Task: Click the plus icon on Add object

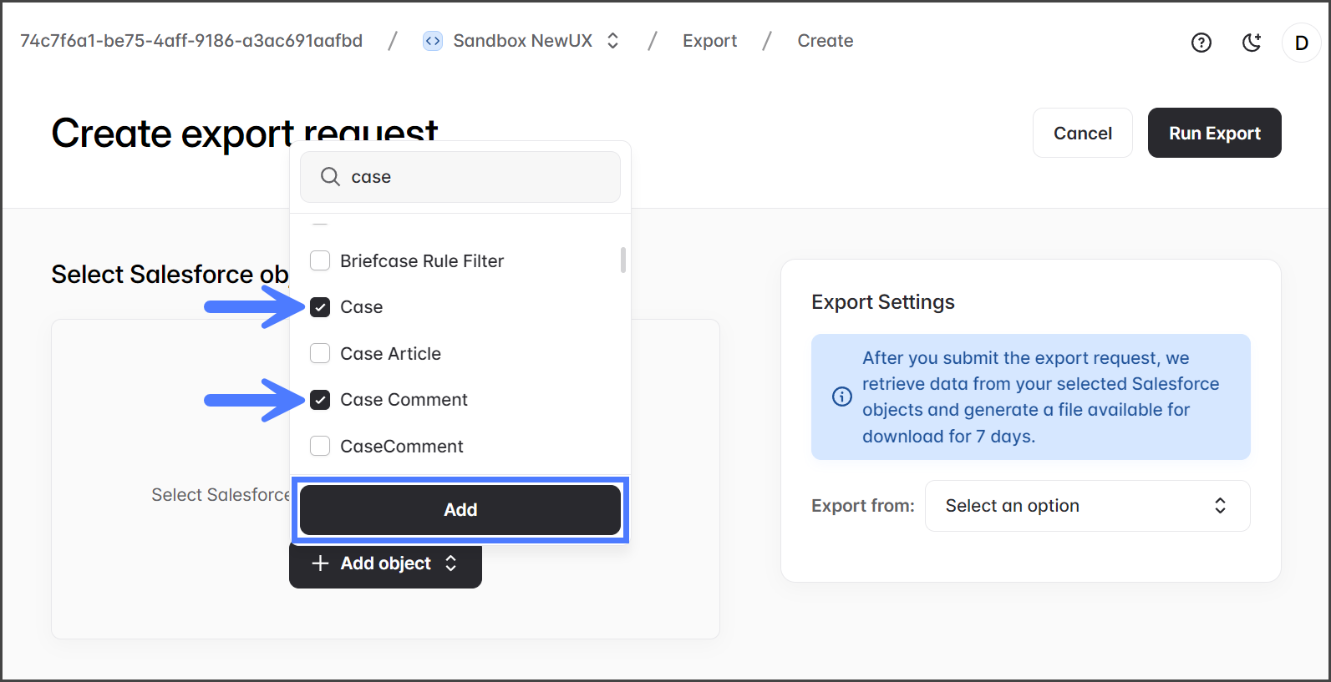Action: click(320, 563)
